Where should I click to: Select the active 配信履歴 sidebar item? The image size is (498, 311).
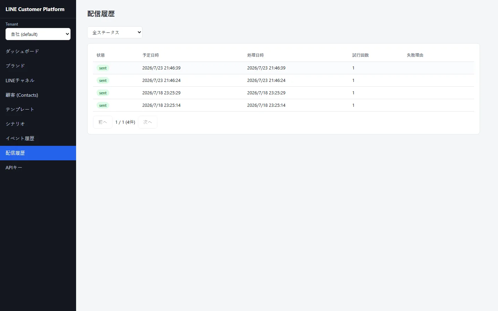[x=38, y=153]
